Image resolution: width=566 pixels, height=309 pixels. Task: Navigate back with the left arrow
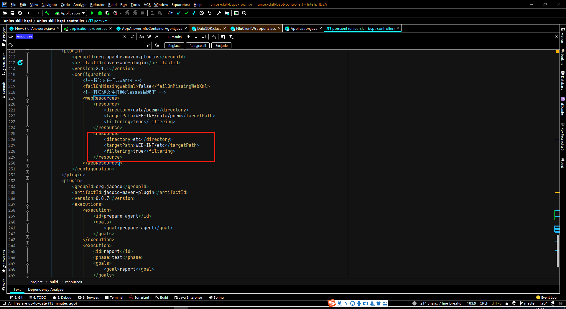click(29, 13)
